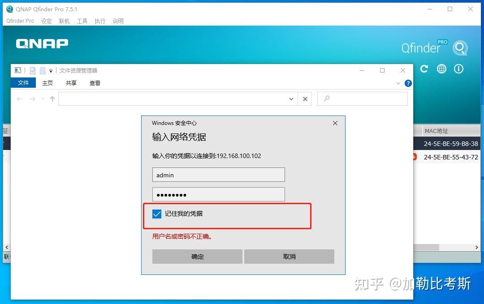Uncheck 记住我的凭据 checkbox
This screenshot has height=304, width=484.
point(156,214)
